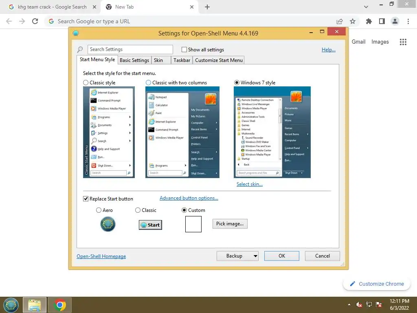Image resolution: width=417 pixels, height=313 pixels.
Task: Open the Action Center flag icon
Action: [x=379, y=304]
